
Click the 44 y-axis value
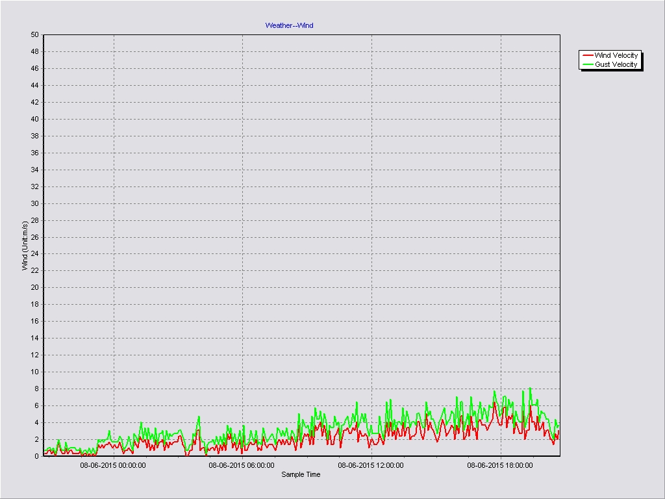point(34,85)
